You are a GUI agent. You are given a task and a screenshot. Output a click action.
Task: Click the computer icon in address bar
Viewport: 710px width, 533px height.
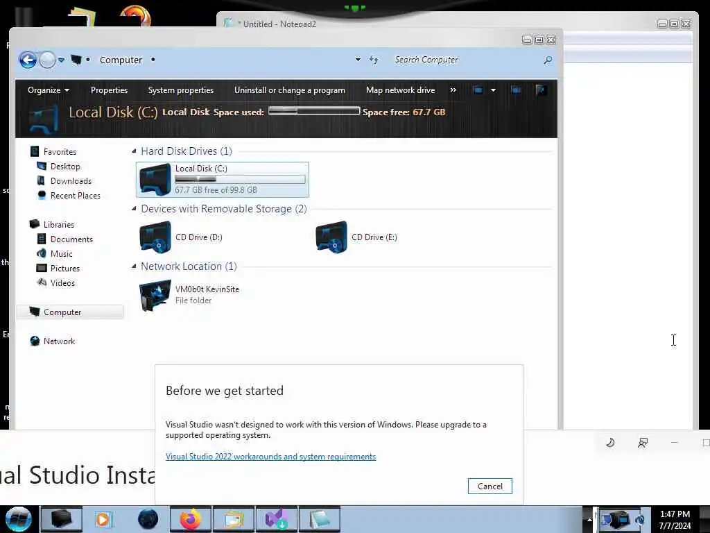[76, 60]
